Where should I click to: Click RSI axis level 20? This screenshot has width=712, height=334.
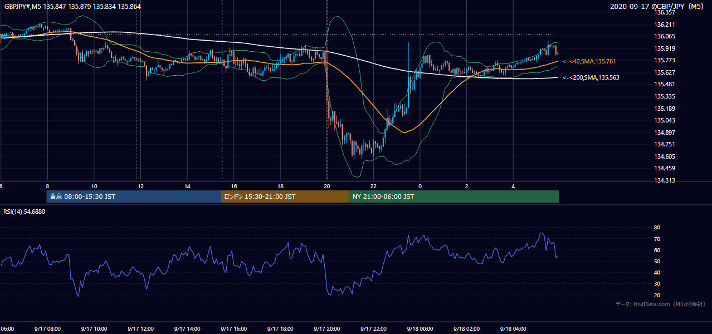657,295
